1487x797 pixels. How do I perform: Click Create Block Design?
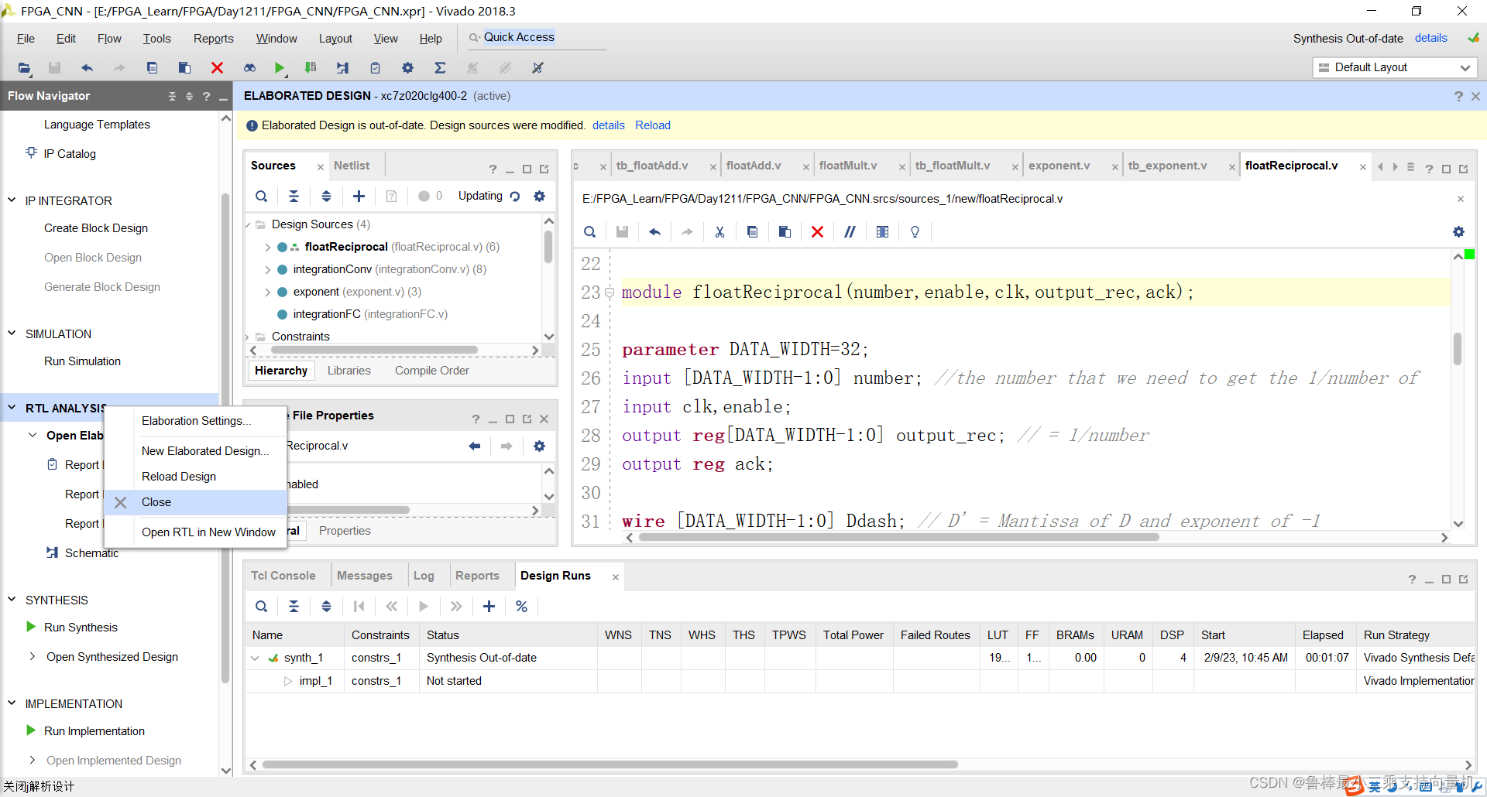click(x=95, y=228)
